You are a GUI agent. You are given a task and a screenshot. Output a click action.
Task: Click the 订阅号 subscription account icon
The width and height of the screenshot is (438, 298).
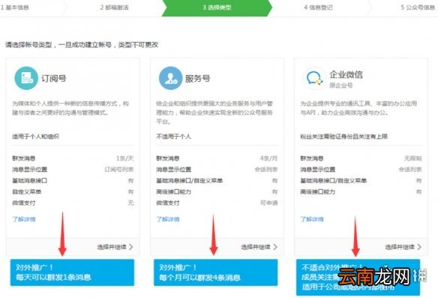coord(26,78)
